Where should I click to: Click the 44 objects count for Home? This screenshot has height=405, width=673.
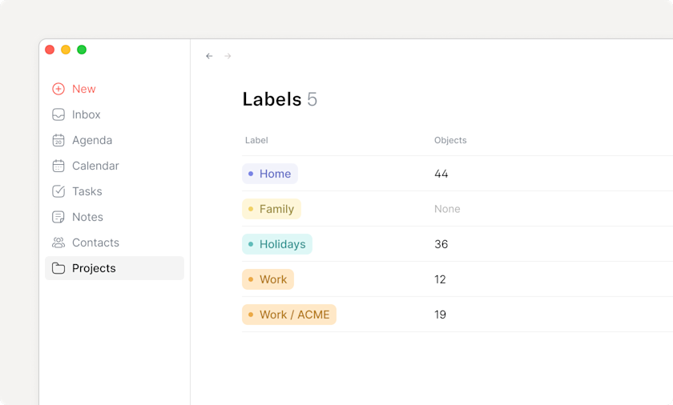[441, 174]
